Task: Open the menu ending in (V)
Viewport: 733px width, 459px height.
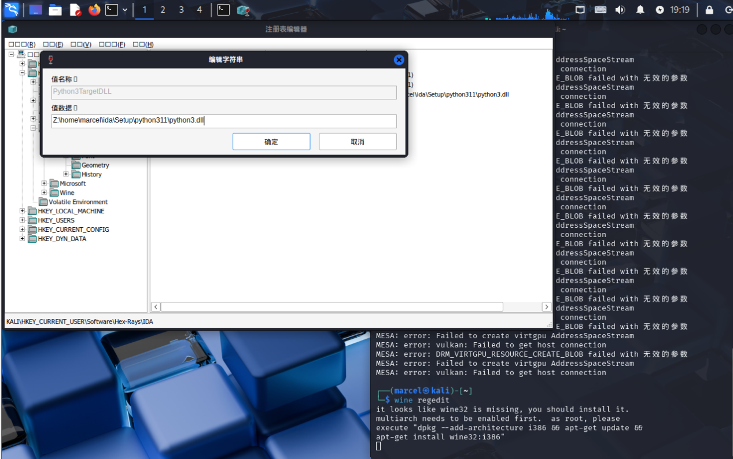Action: pos(81,45)
